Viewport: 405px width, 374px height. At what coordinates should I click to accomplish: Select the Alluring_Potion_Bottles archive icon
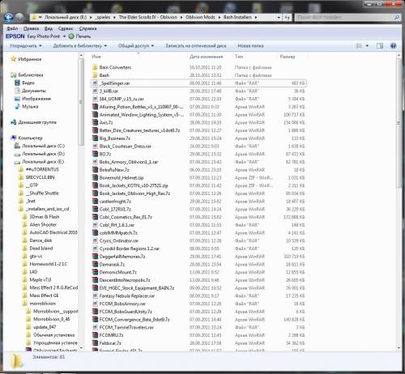pyautogui.click(x=95, y=107)
